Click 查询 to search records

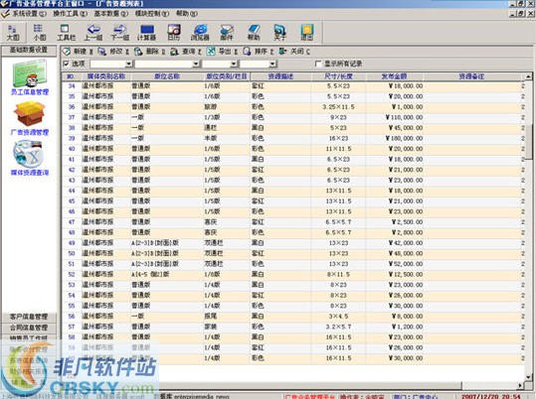[186, 52]
